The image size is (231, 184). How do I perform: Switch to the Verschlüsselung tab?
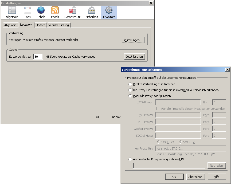pos(58,25)
